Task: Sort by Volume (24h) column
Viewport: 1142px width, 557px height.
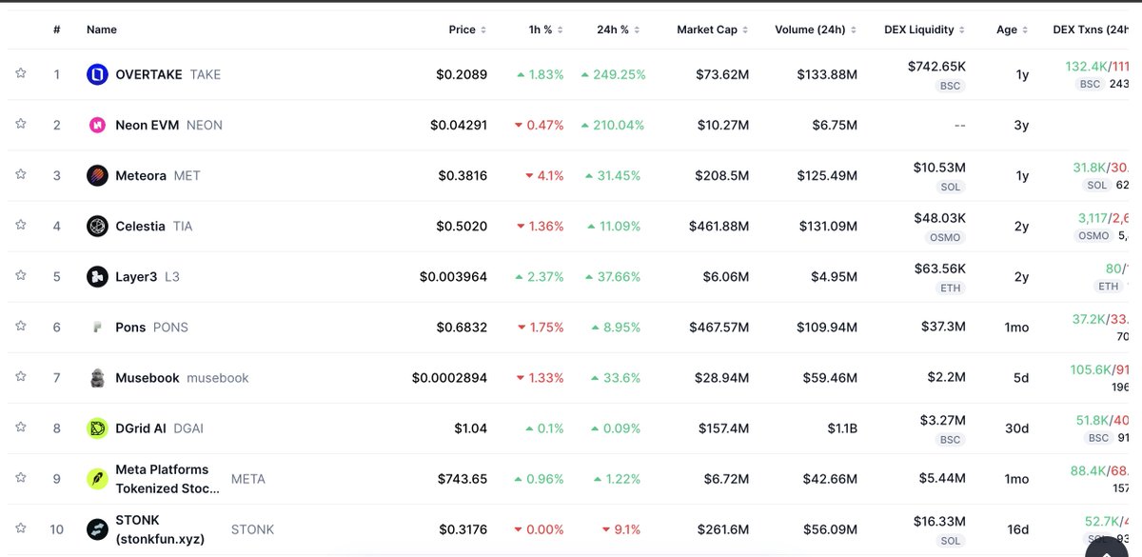Action: click(816, 30)
